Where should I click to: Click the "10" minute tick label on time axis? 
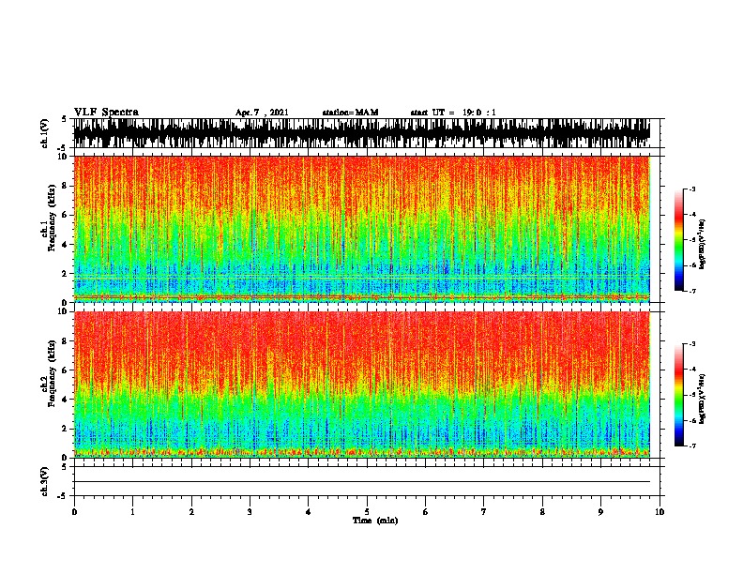pos(660,512)
